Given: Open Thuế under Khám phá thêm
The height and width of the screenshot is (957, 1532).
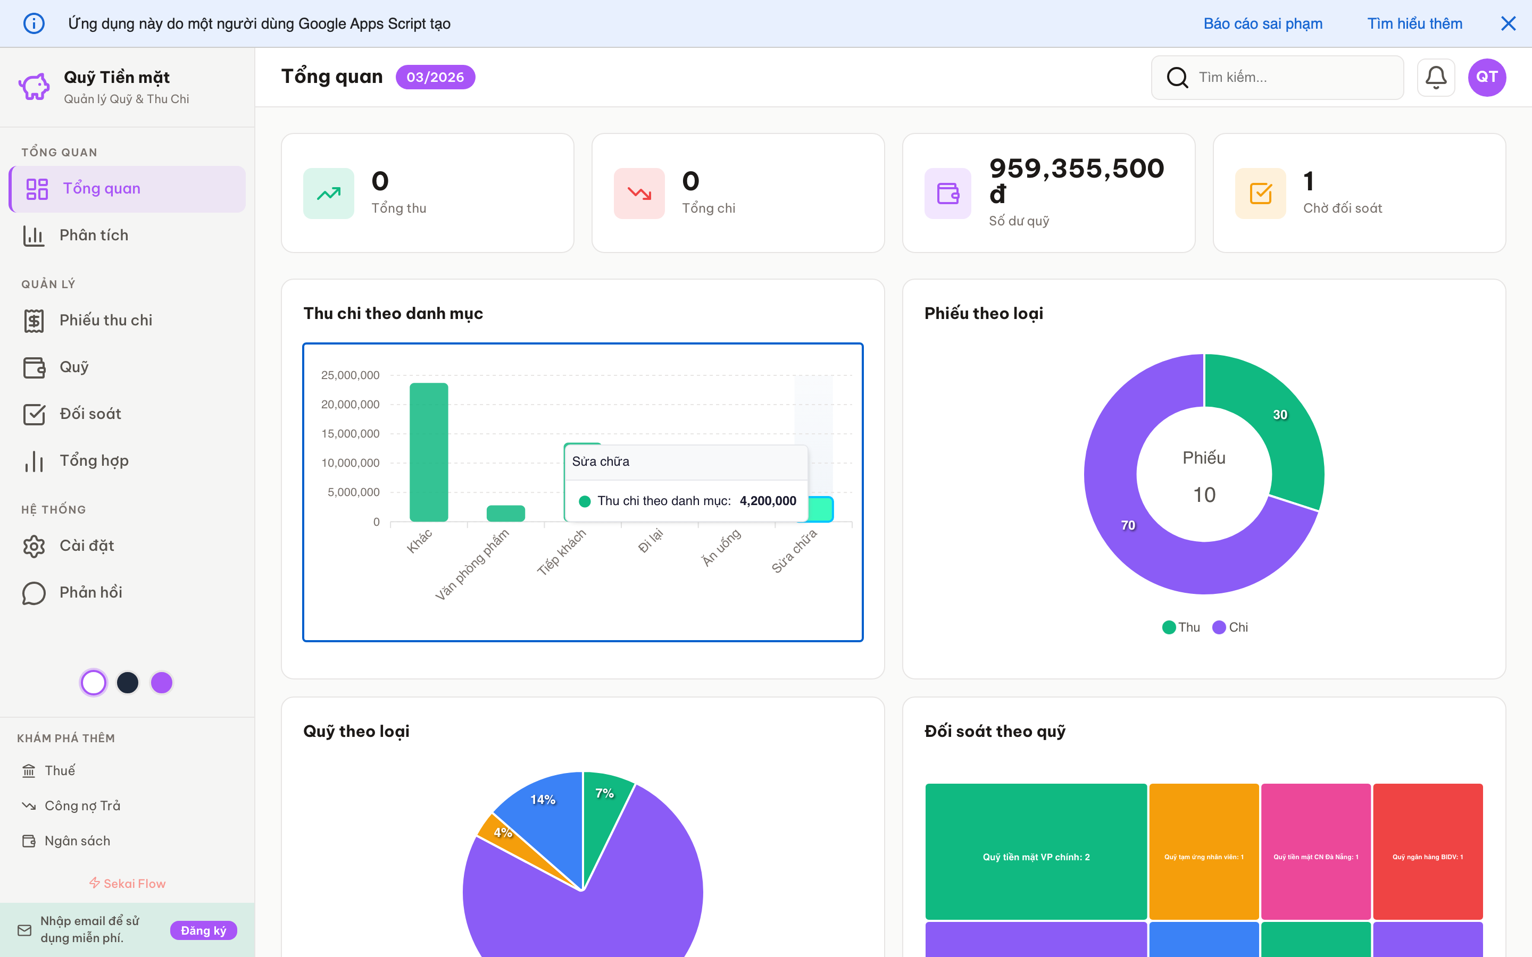Looking at the screenshot, I should pos(60,770).
